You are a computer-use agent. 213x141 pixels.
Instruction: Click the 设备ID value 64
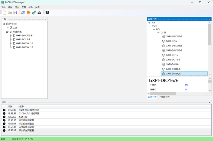[186, 90]
